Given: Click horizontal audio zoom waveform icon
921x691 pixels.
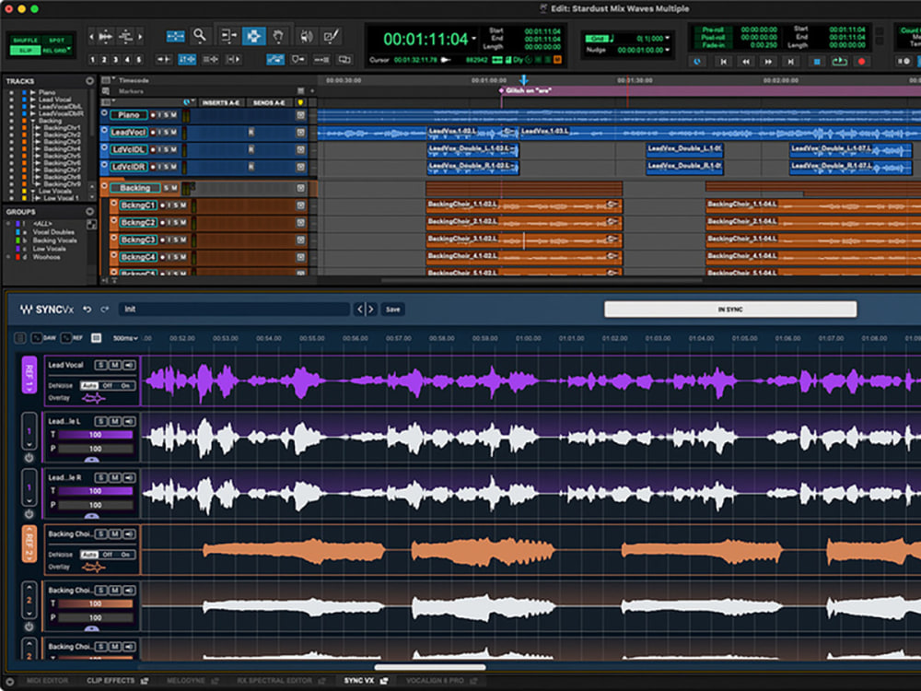Looking at the screenshot, I should tap(106, 37).
